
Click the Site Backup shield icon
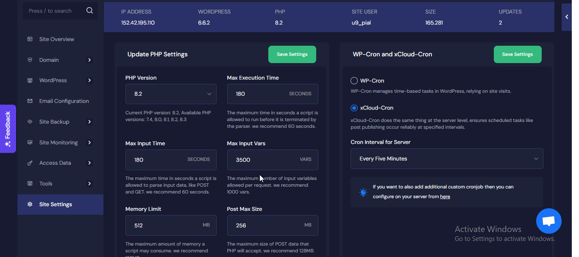pos(30,122)
